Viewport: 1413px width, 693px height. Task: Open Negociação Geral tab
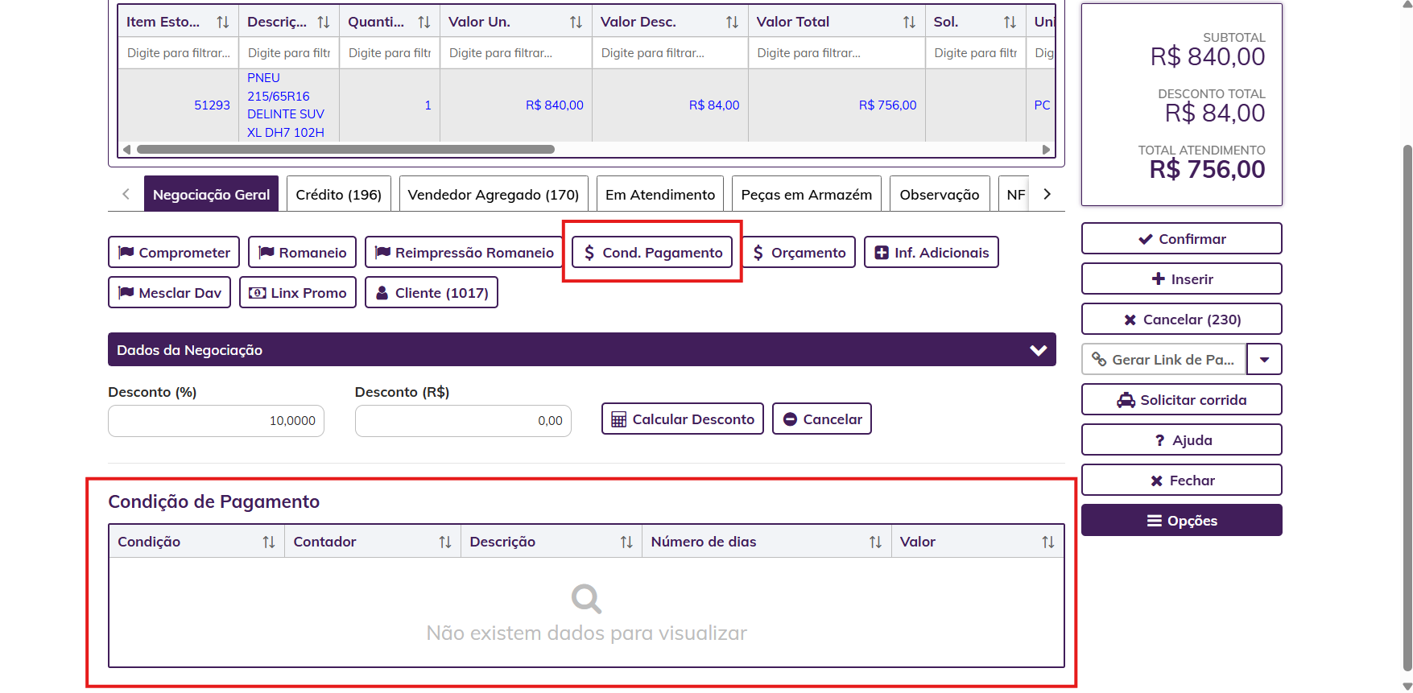coord(211,194)
